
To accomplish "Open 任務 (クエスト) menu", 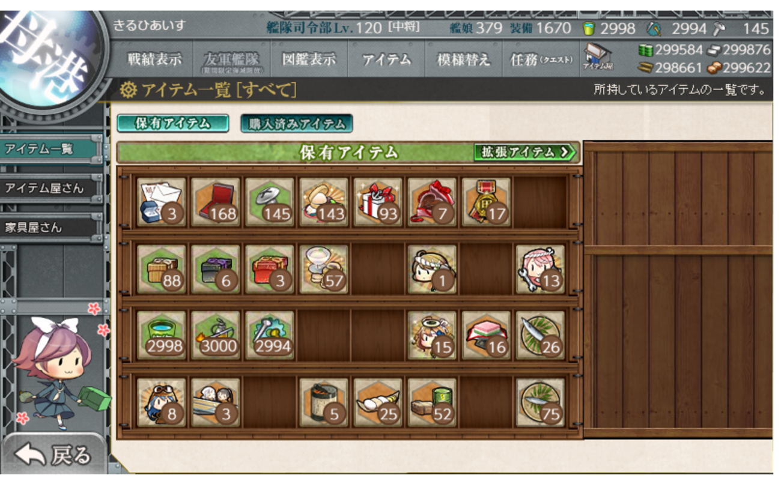I will (541, 59).
